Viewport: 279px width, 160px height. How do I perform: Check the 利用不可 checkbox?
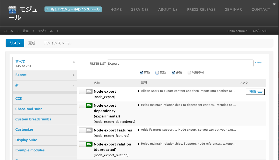coord(189,72)
